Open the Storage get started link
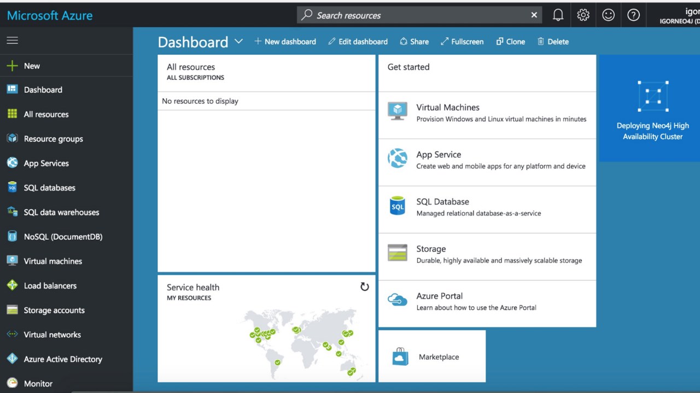This screenshot has width=700, height=393. [487, 257]
